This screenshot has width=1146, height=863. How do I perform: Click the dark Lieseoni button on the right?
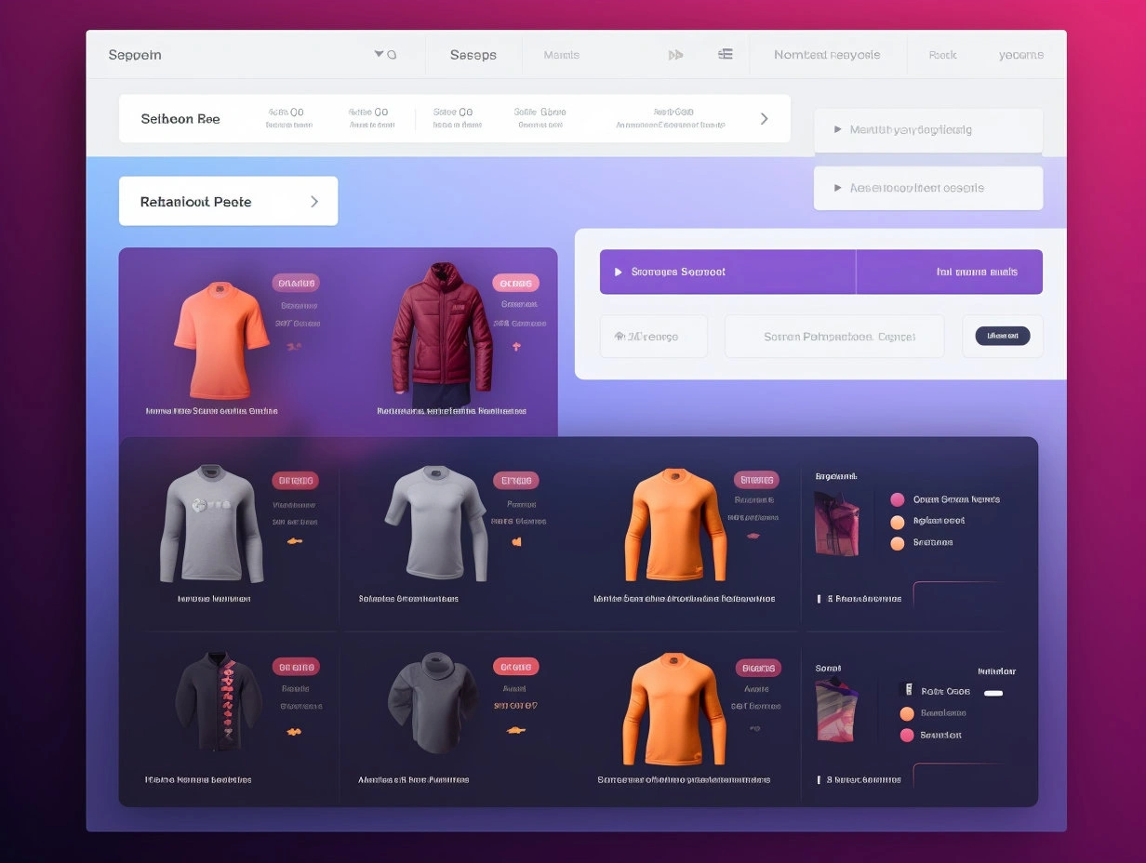pyautogui.click(x=1003, y=336)
